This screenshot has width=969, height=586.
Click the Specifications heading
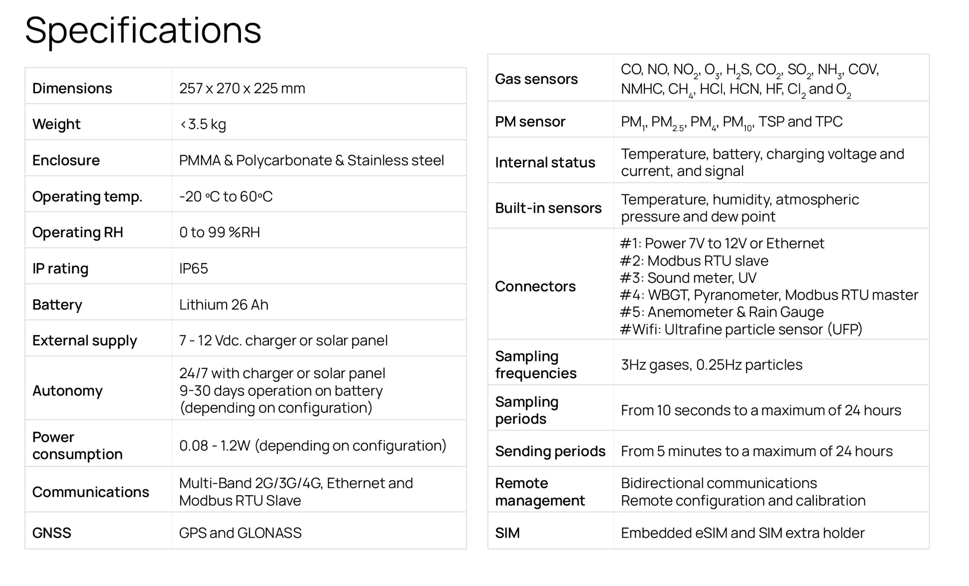(x=143, y=30)
